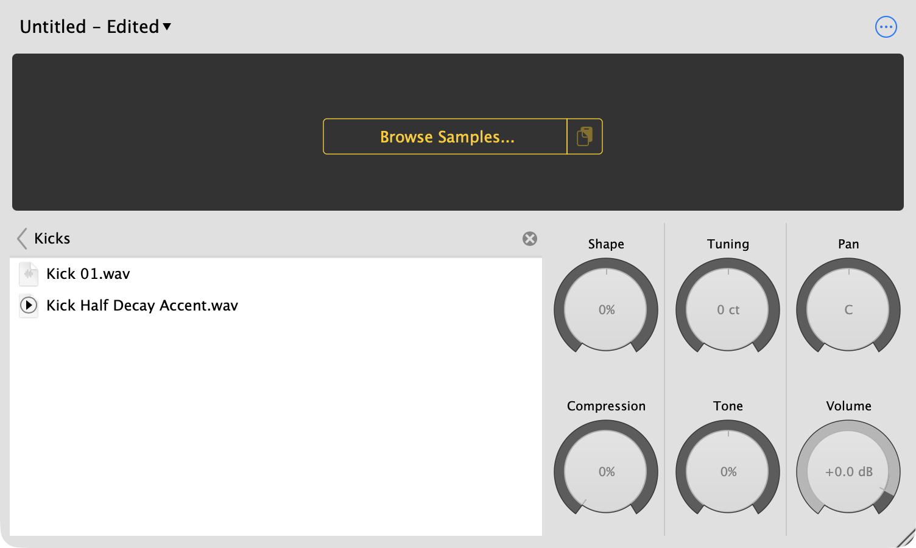Viewport: 916px width, 548px height.
Task: Click empty area of sample list
Action: pyautogui.click(x=276, y=426)
